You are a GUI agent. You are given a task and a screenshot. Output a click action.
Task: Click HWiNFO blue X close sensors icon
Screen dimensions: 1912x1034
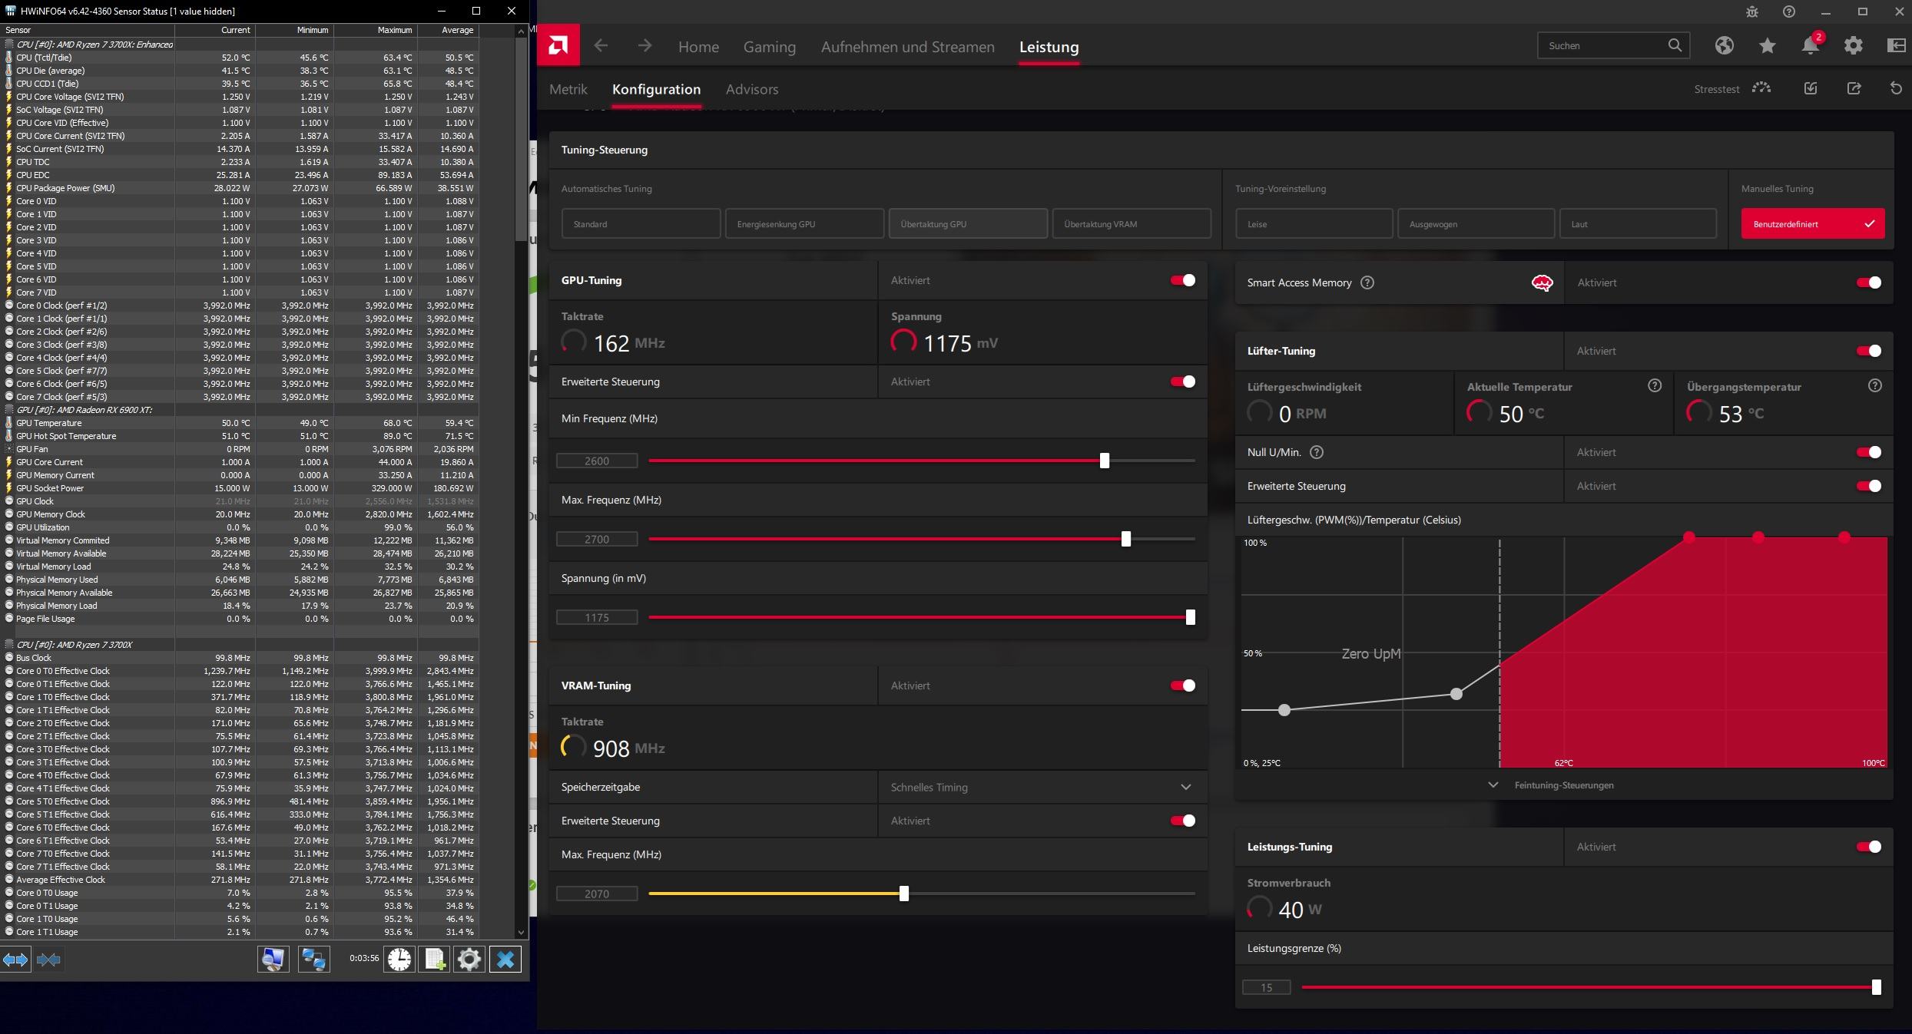point(505,959)
